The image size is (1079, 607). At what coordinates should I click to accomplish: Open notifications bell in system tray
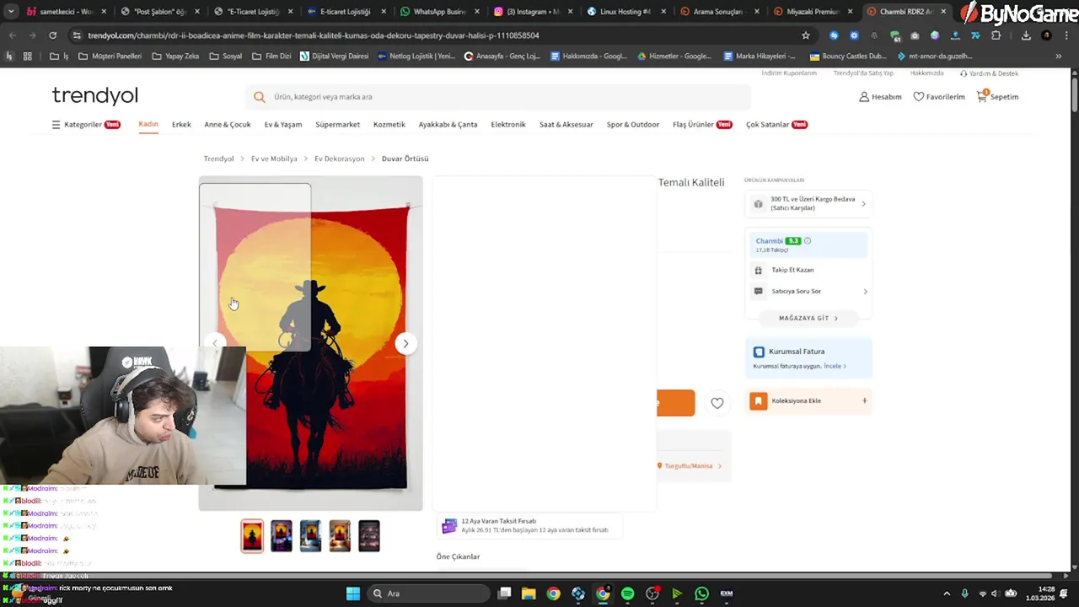[1066, 594]
